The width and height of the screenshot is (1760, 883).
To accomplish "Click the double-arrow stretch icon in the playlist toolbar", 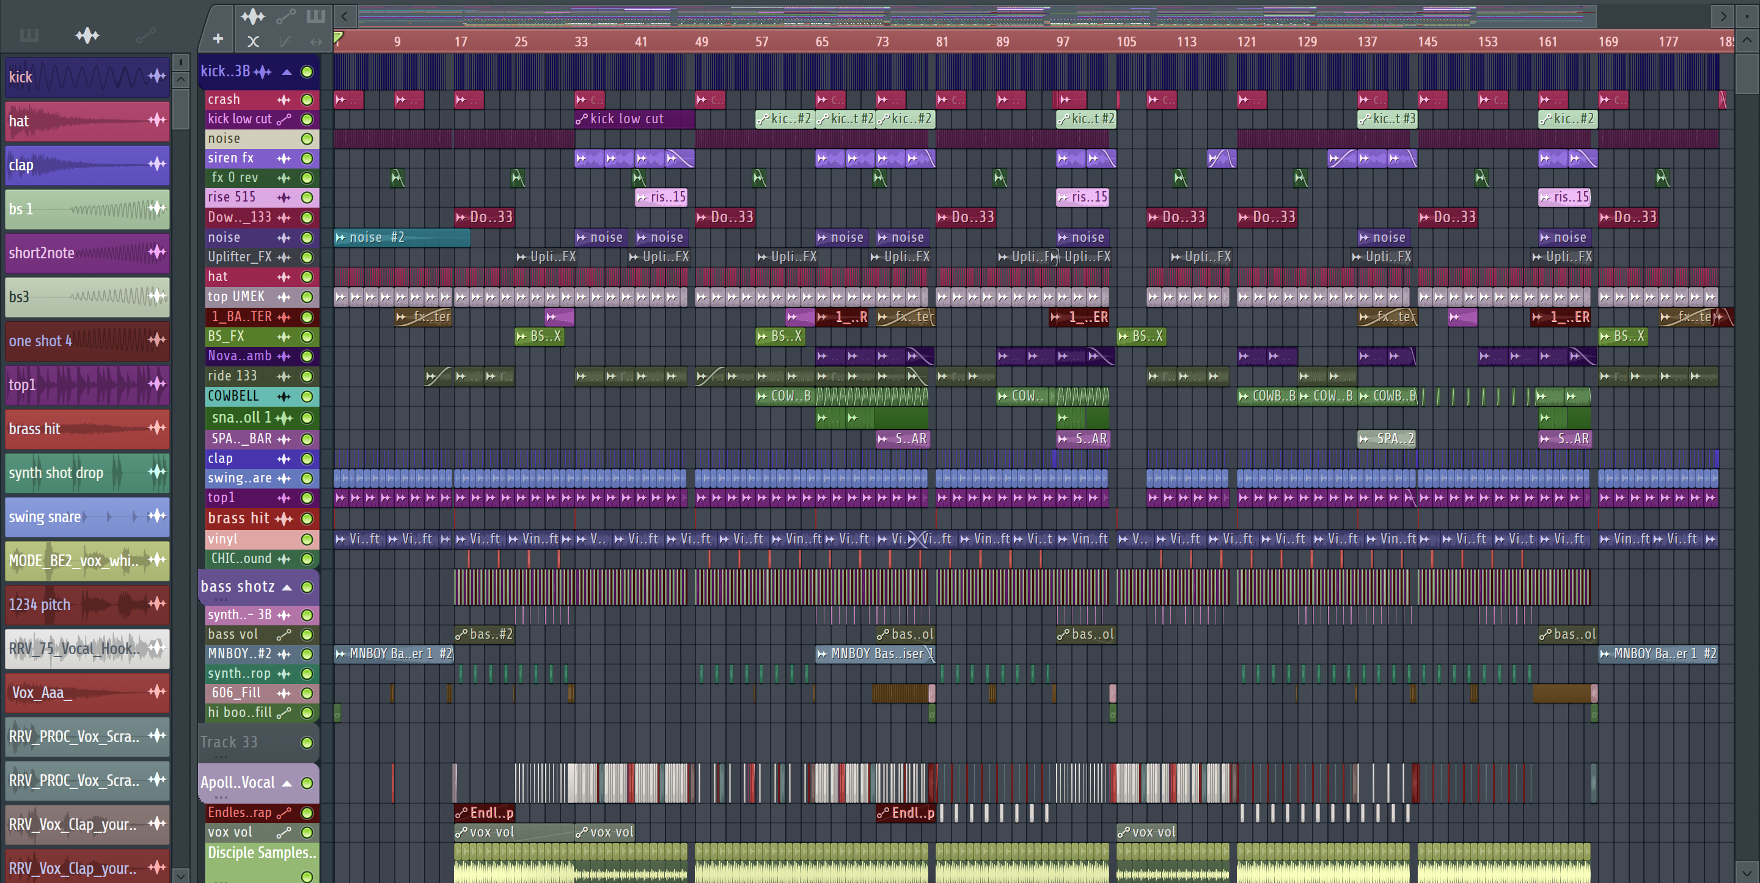I will pyautogui.click(x=316, y=41).
